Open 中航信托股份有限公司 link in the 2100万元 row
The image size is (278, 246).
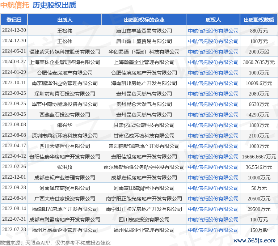click(x=213, y=136)
